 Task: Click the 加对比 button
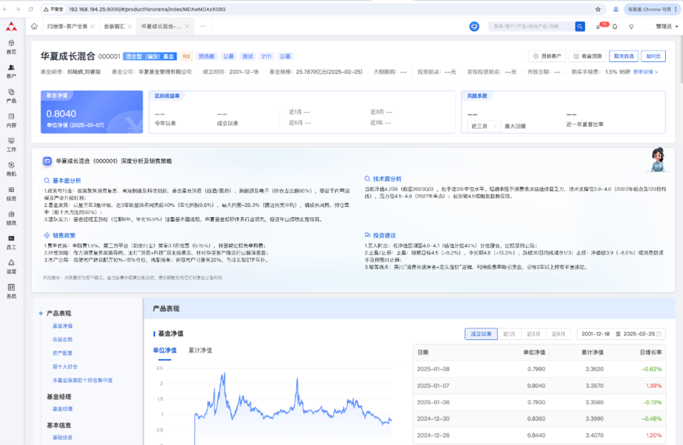653,56
